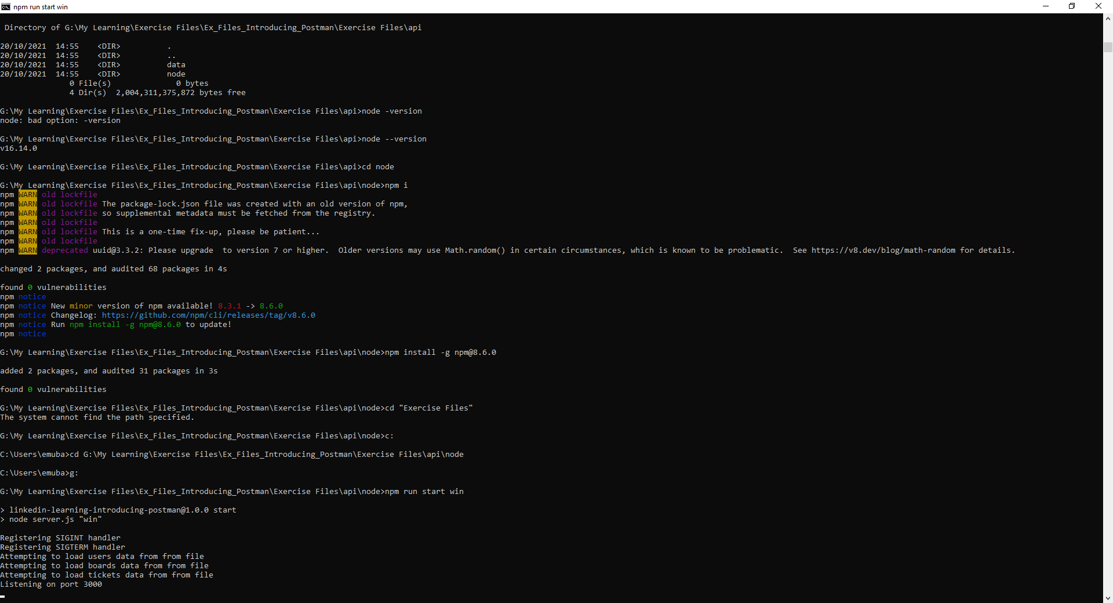Click 'Attempting to load users data' line
The height and width of the screenshot is (603, 1113).
102,557
